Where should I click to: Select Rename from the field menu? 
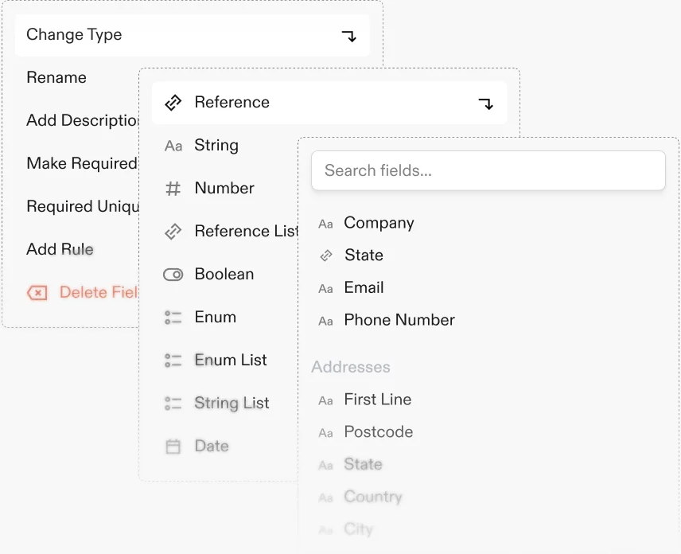pos(56,78)
